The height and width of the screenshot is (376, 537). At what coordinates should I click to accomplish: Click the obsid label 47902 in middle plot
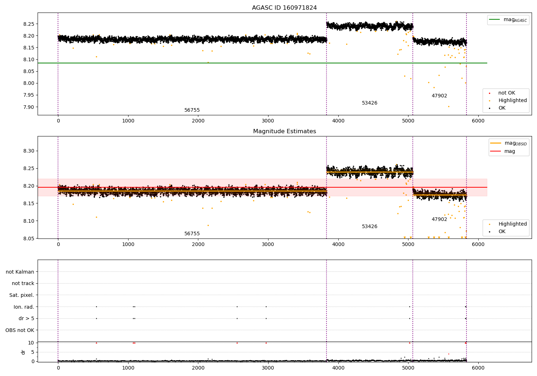(439, 220)
